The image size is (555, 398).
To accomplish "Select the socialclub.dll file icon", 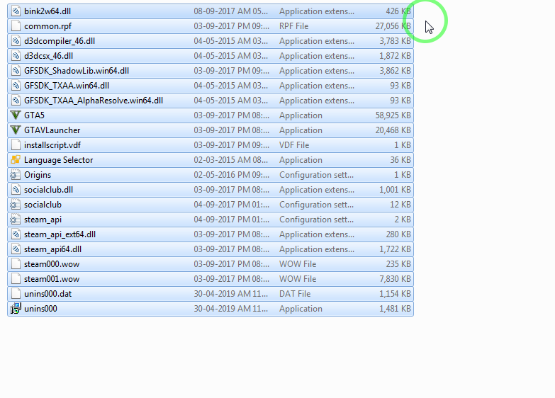I will point(16,190).
